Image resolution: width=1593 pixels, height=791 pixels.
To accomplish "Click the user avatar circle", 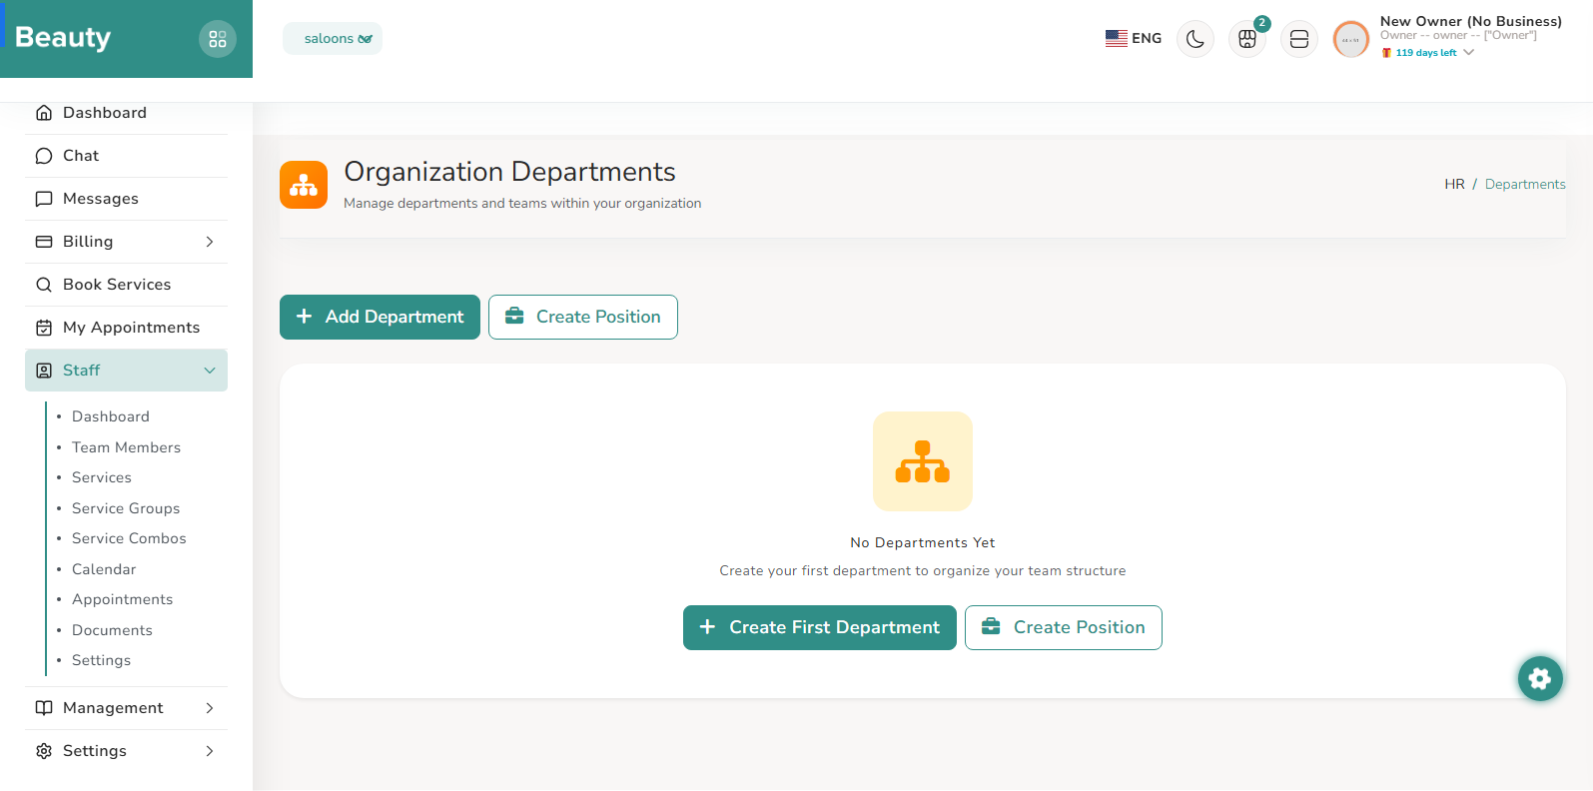I will click(1351, 40).
